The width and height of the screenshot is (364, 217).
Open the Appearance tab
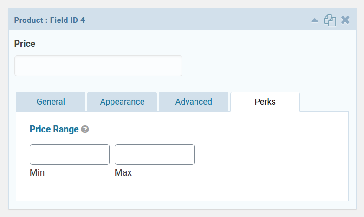tap(122, 101)
